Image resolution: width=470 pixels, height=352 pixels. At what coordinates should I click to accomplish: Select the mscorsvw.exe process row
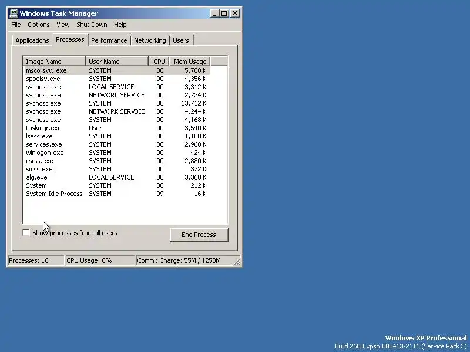click(x=116, y=70)
